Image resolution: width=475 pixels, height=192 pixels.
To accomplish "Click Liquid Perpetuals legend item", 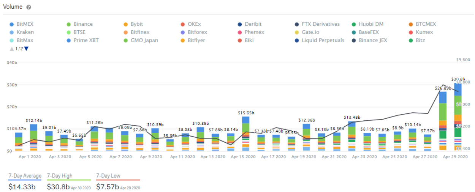I will 320,40.
